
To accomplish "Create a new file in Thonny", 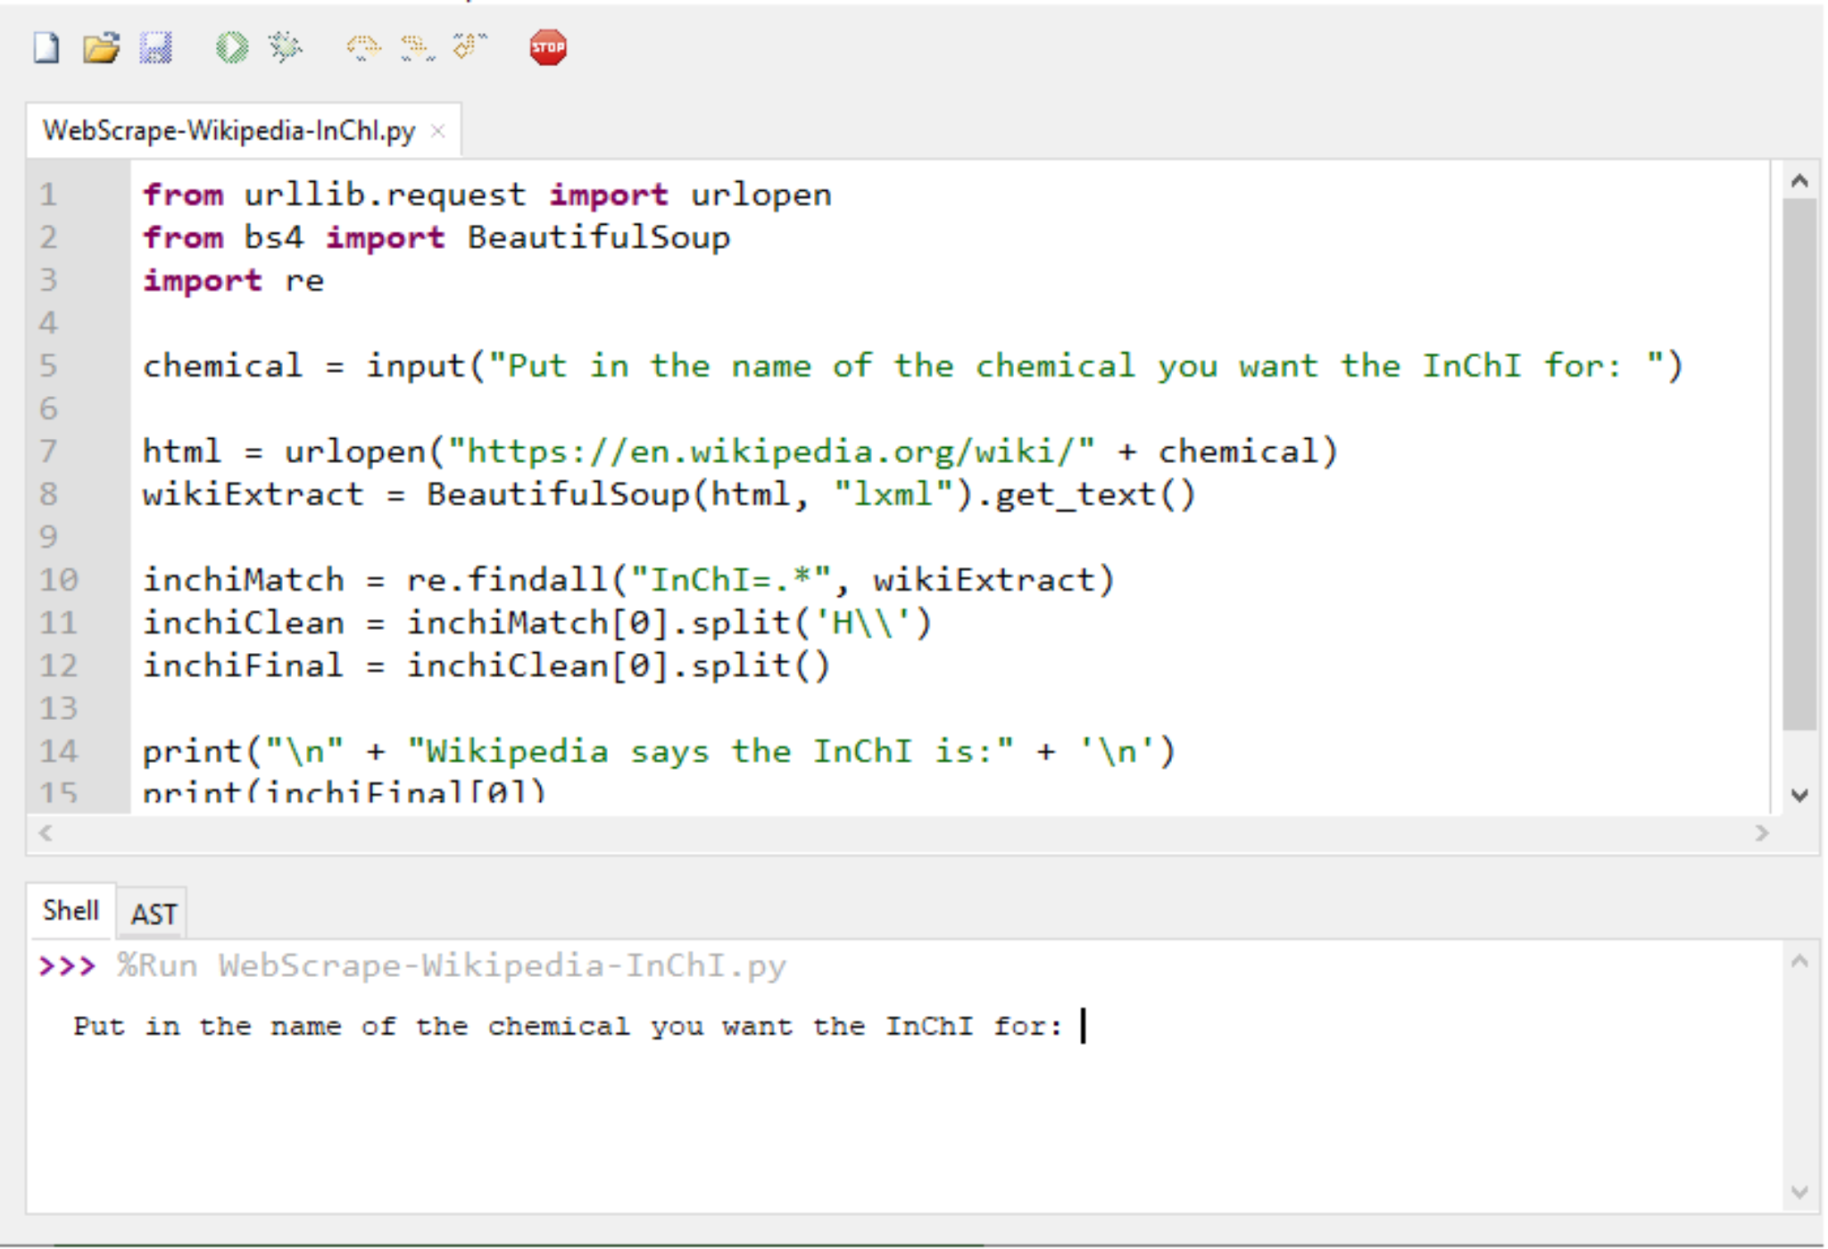I will click(46, 48).
